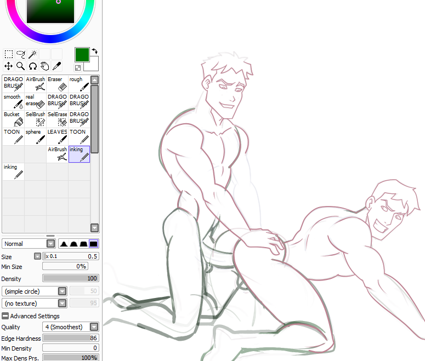Viewport: 425px width, 361px height.
Task: Choose the Bucket tool preset
Action: click(13, 118)
